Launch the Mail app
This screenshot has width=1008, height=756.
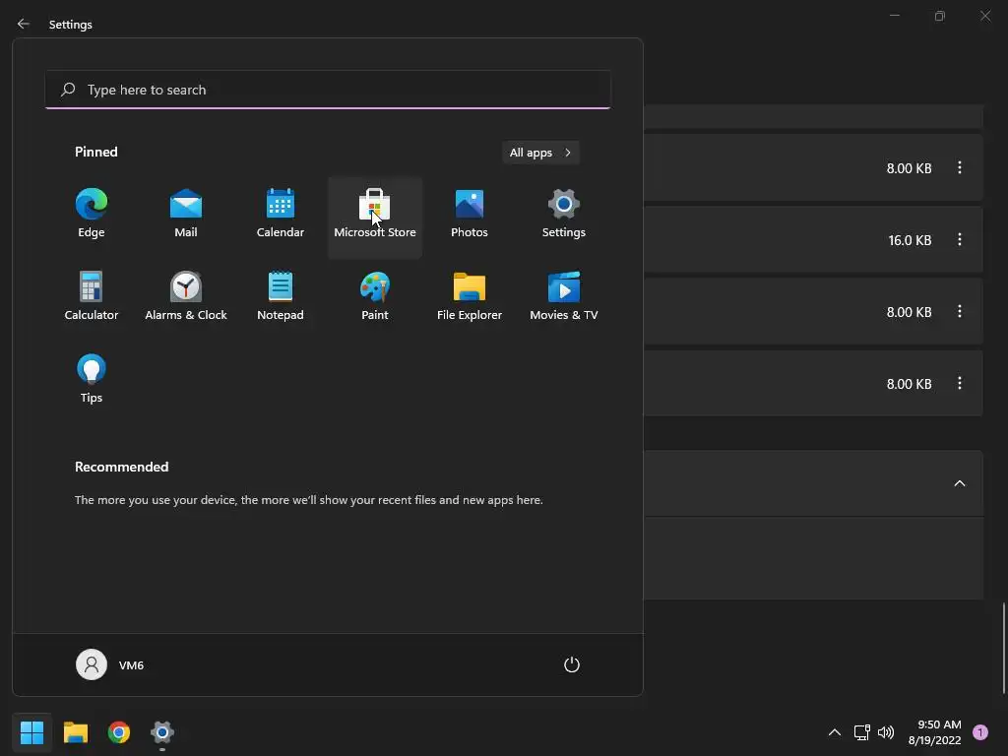(186, 214)
